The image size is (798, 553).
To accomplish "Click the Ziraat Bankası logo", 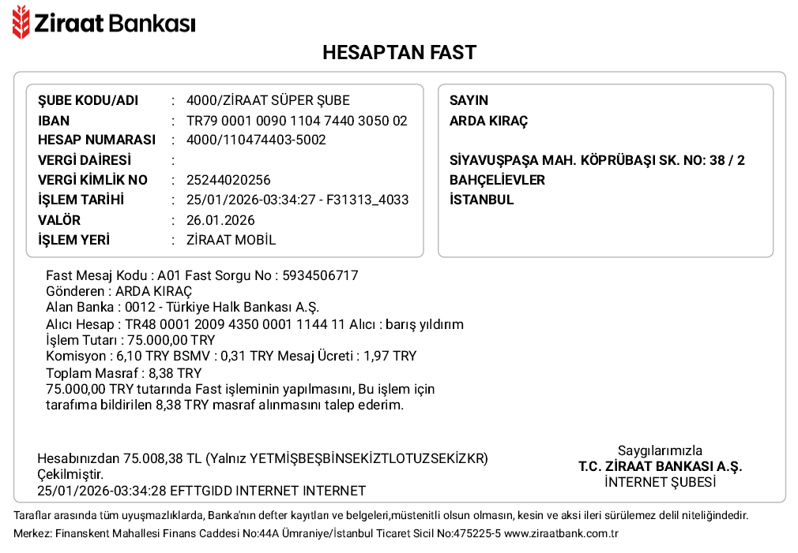I will tap(104, 22).
